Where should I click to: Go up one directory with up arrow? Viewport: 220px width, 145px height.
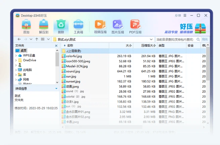pos(37,39)
